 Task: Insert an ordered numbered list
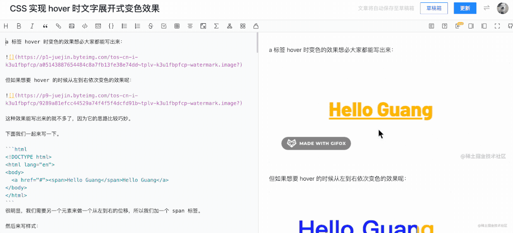[137, 26]
